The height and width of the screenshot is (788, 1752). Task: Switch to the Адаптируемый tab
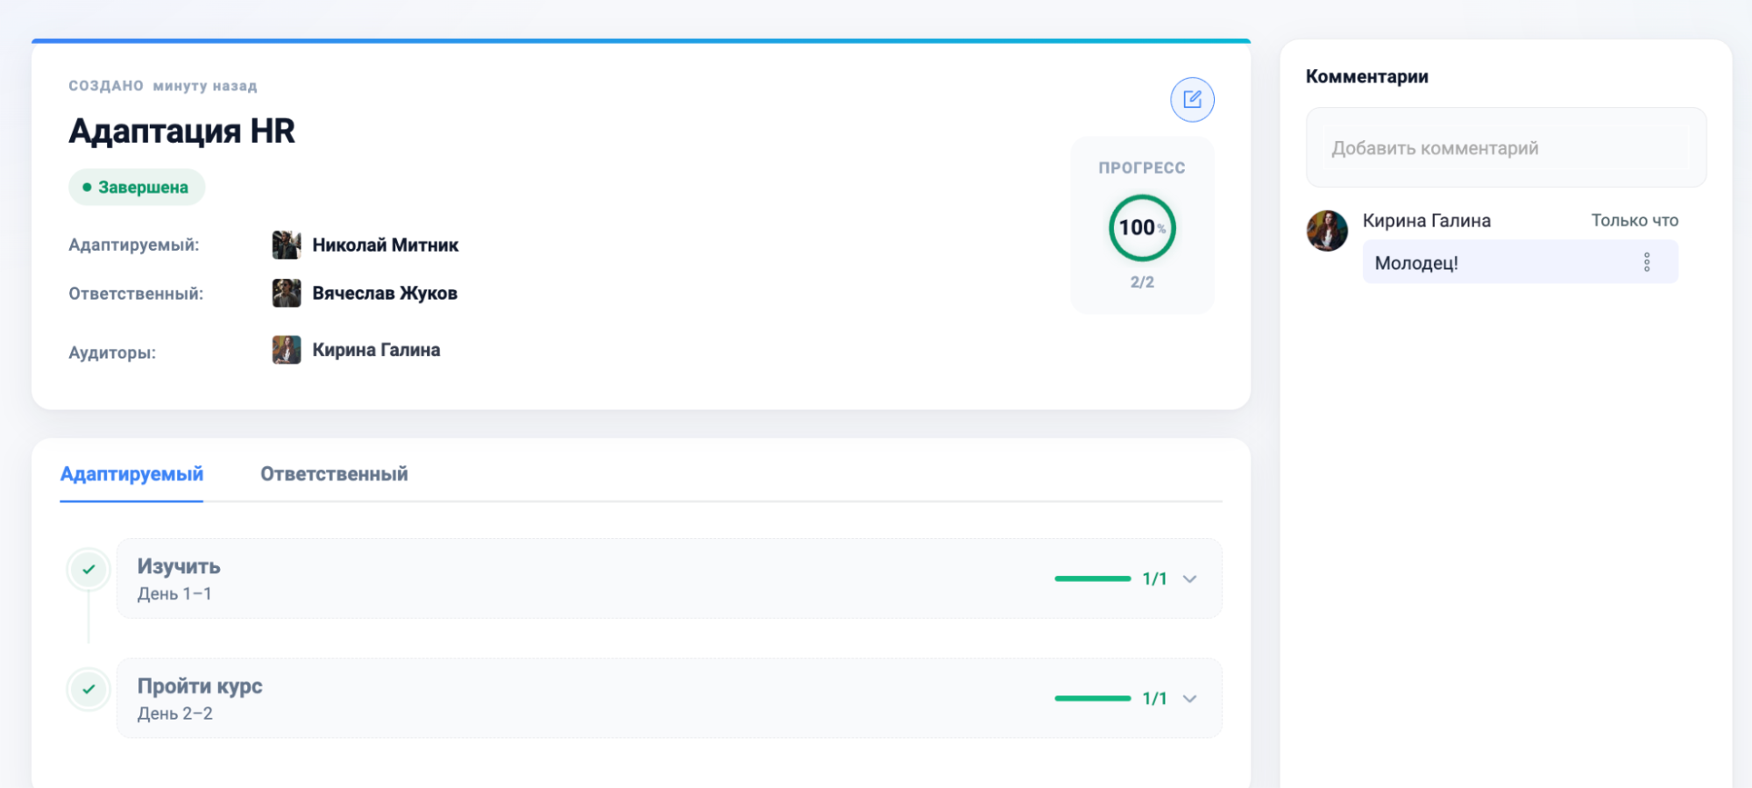coord(131,474)
